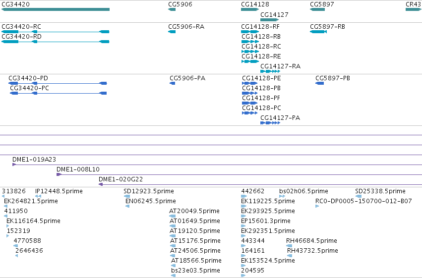The width and height of the screenshot is (422, 278).
Task: Click protein CG34420-PD
Action: (x=58, y=83)
